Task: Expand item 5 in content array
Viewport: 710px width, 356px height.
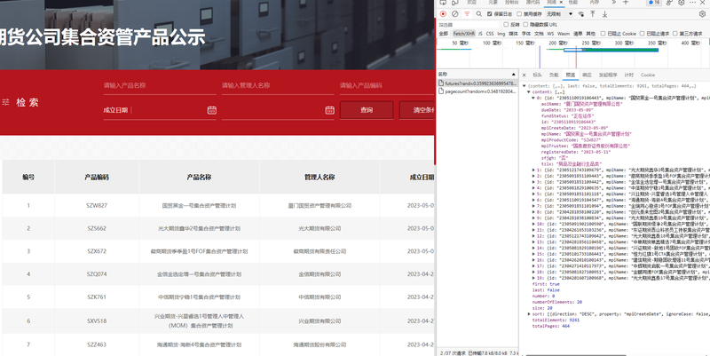Action: (x=533, y=194)
